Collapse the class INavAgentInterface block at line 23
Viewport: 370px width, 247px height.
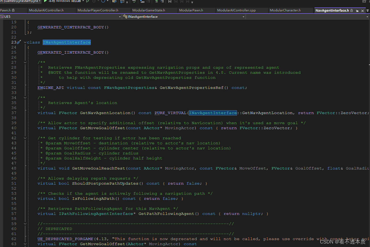(25, 42)
